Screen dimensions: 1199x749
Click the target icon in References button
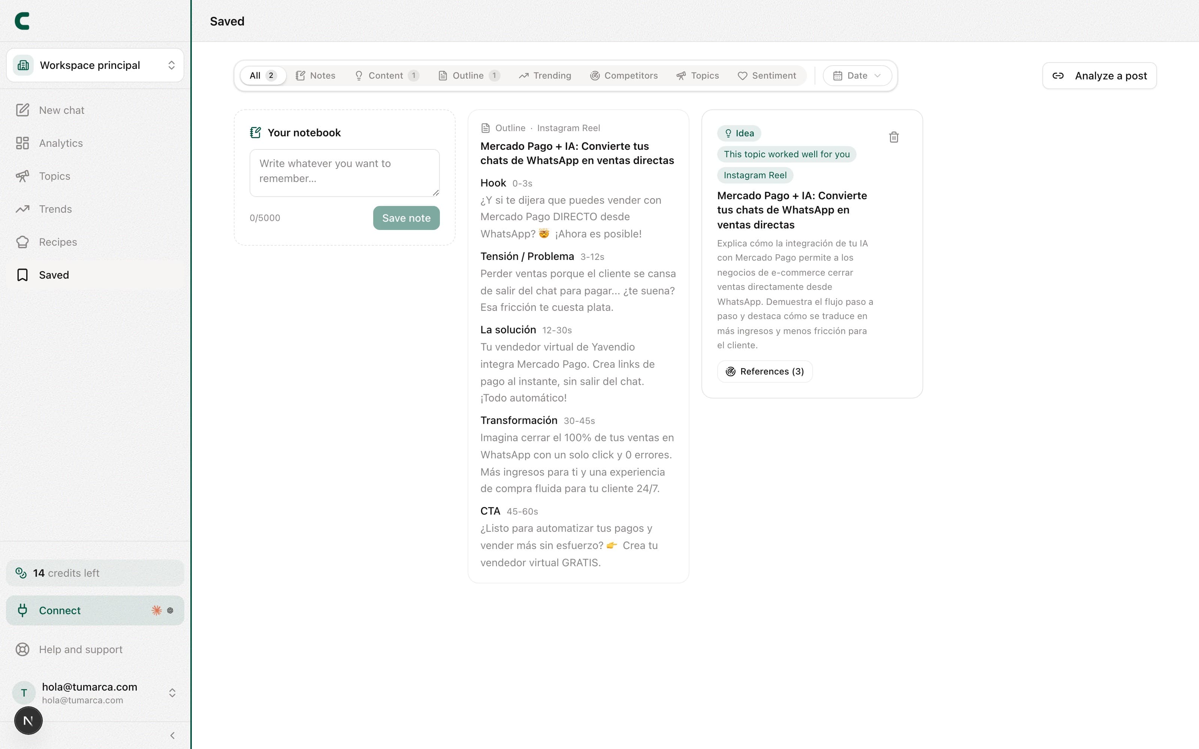tap(731, 372)
